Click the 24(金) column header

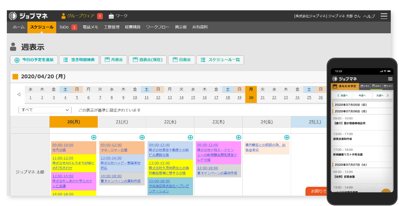pyautogui.click(x=267, y=122)
